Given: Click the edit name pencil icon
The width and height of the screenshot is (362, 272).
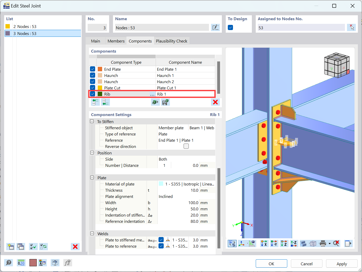Looking at the screenshot, I should 215,27.
